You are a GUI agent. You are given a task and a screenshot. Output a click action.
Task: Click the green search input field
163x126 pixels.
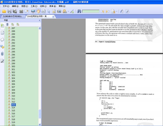tap(90, 12)
